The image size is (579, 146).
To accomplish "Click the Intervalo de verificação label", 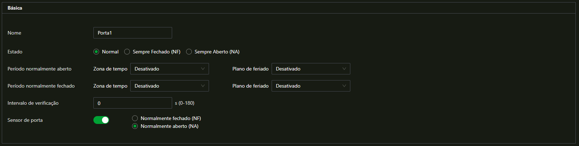I will click(33, 103).
